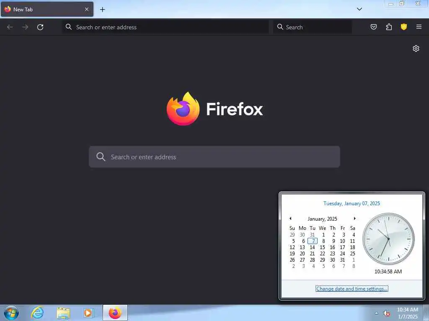Click the analog clock face
The width and height of the screenshot is (429, 321).
[x=388, y=239]
